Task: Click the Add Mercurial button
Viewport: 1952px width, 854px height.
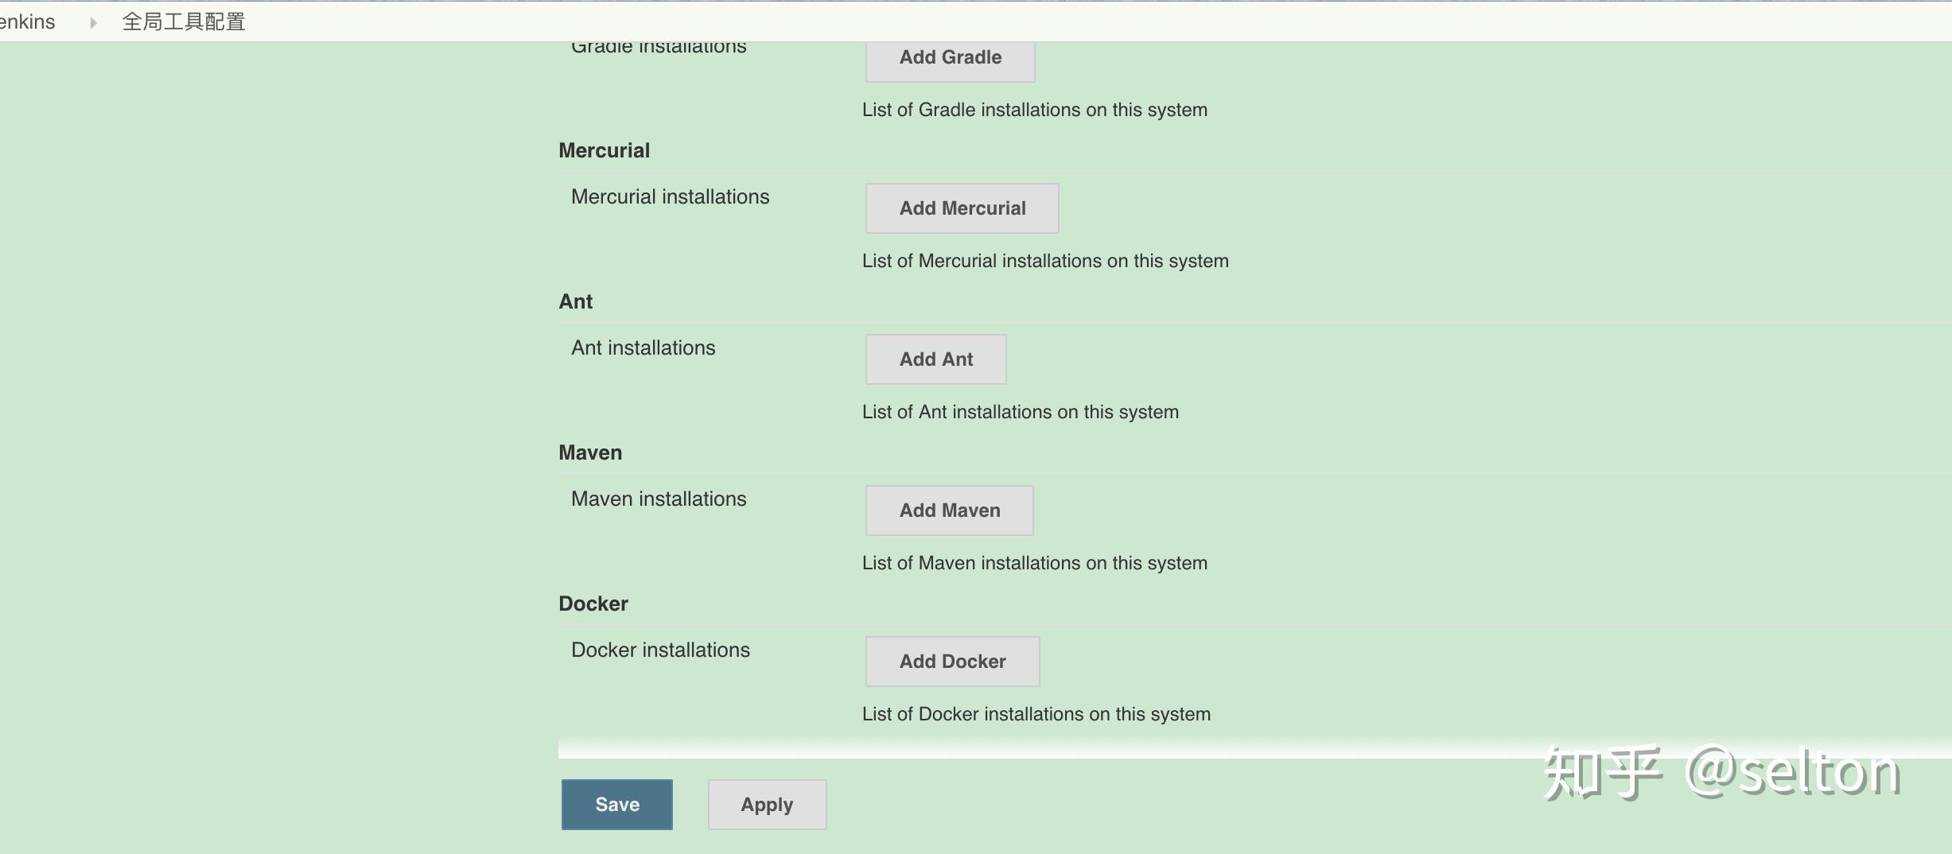Action: tap(962, 208)
